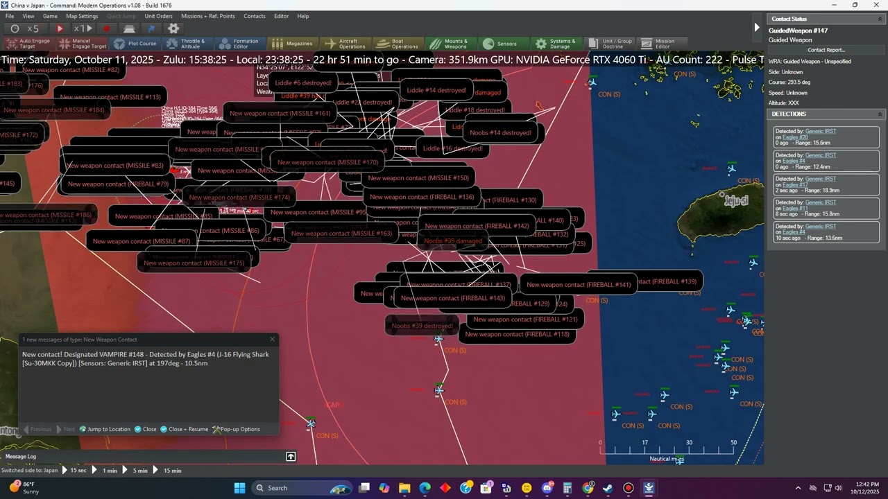888x499 pixels.
Task: Open Throttle & Altitude settings
Action: 187,44
